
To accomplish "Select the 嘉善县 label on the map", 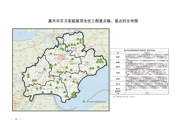I will point(74,48).
